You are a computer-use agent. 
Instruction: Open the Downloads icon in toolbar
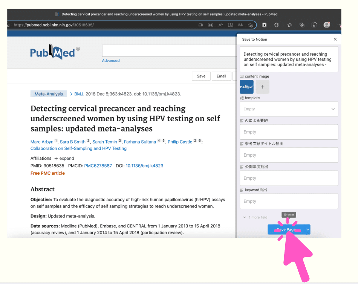pyautogui.click(x=314, y=25)
